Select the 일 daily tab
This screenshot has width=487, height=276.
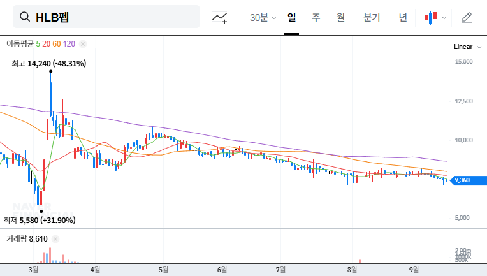point(291,18)
